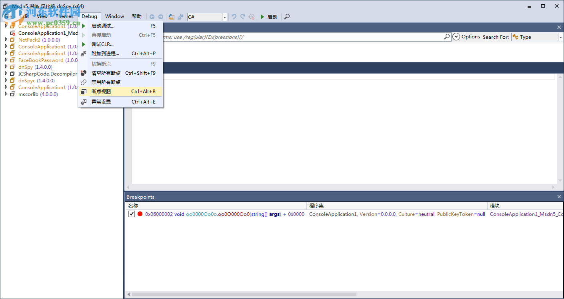Enable the breakpoint checkbox in Breakpoints list

coord(132,214)
